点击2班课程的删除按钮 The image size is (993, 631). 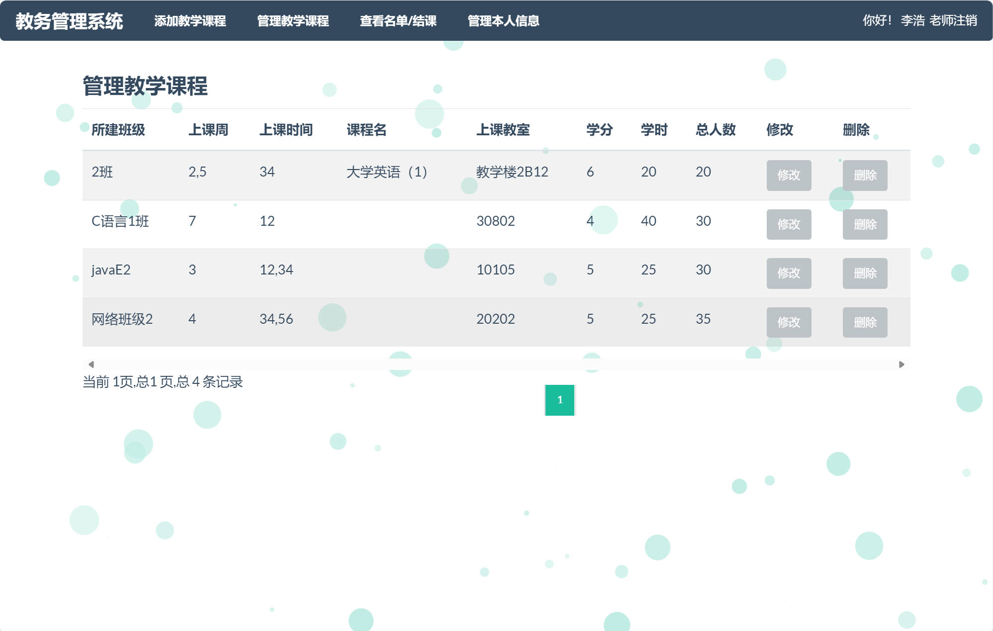865,176
